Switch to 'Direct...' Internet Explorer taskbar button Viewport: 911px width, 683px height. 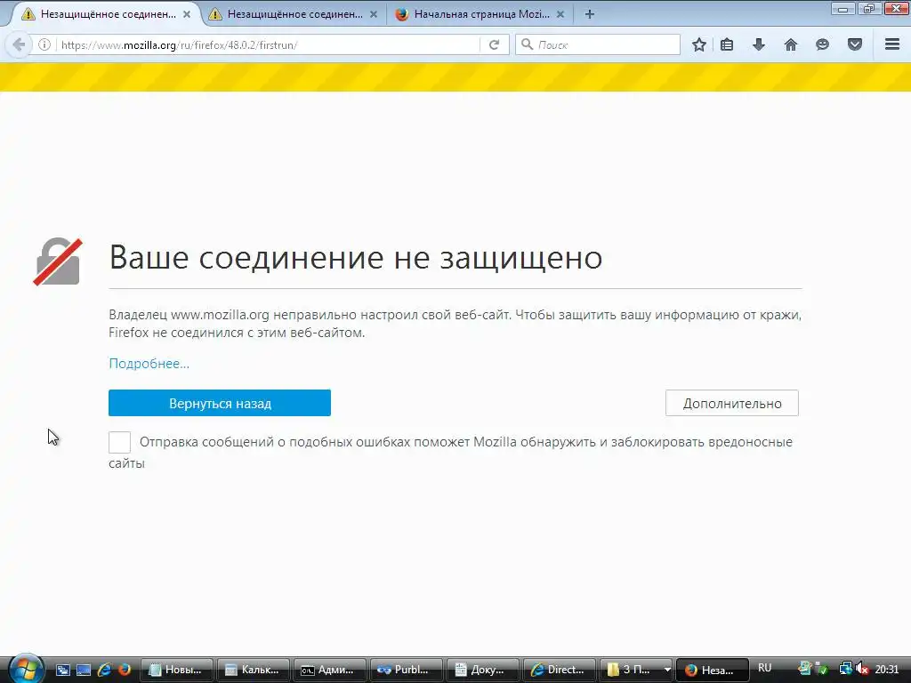[559, 670]
